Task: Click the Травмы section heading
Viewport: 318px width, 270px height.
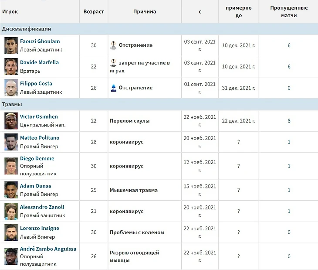Action: click(12, 104)
